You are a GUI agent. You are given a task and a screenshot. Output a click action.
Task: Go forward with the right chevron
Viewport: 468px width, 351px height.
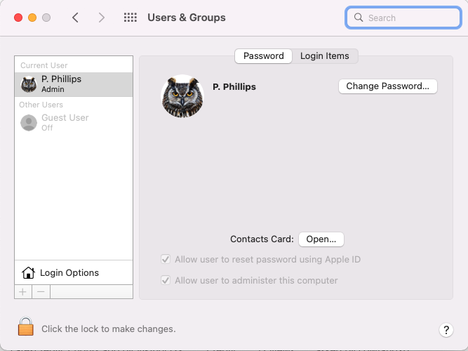coord(102,18)
